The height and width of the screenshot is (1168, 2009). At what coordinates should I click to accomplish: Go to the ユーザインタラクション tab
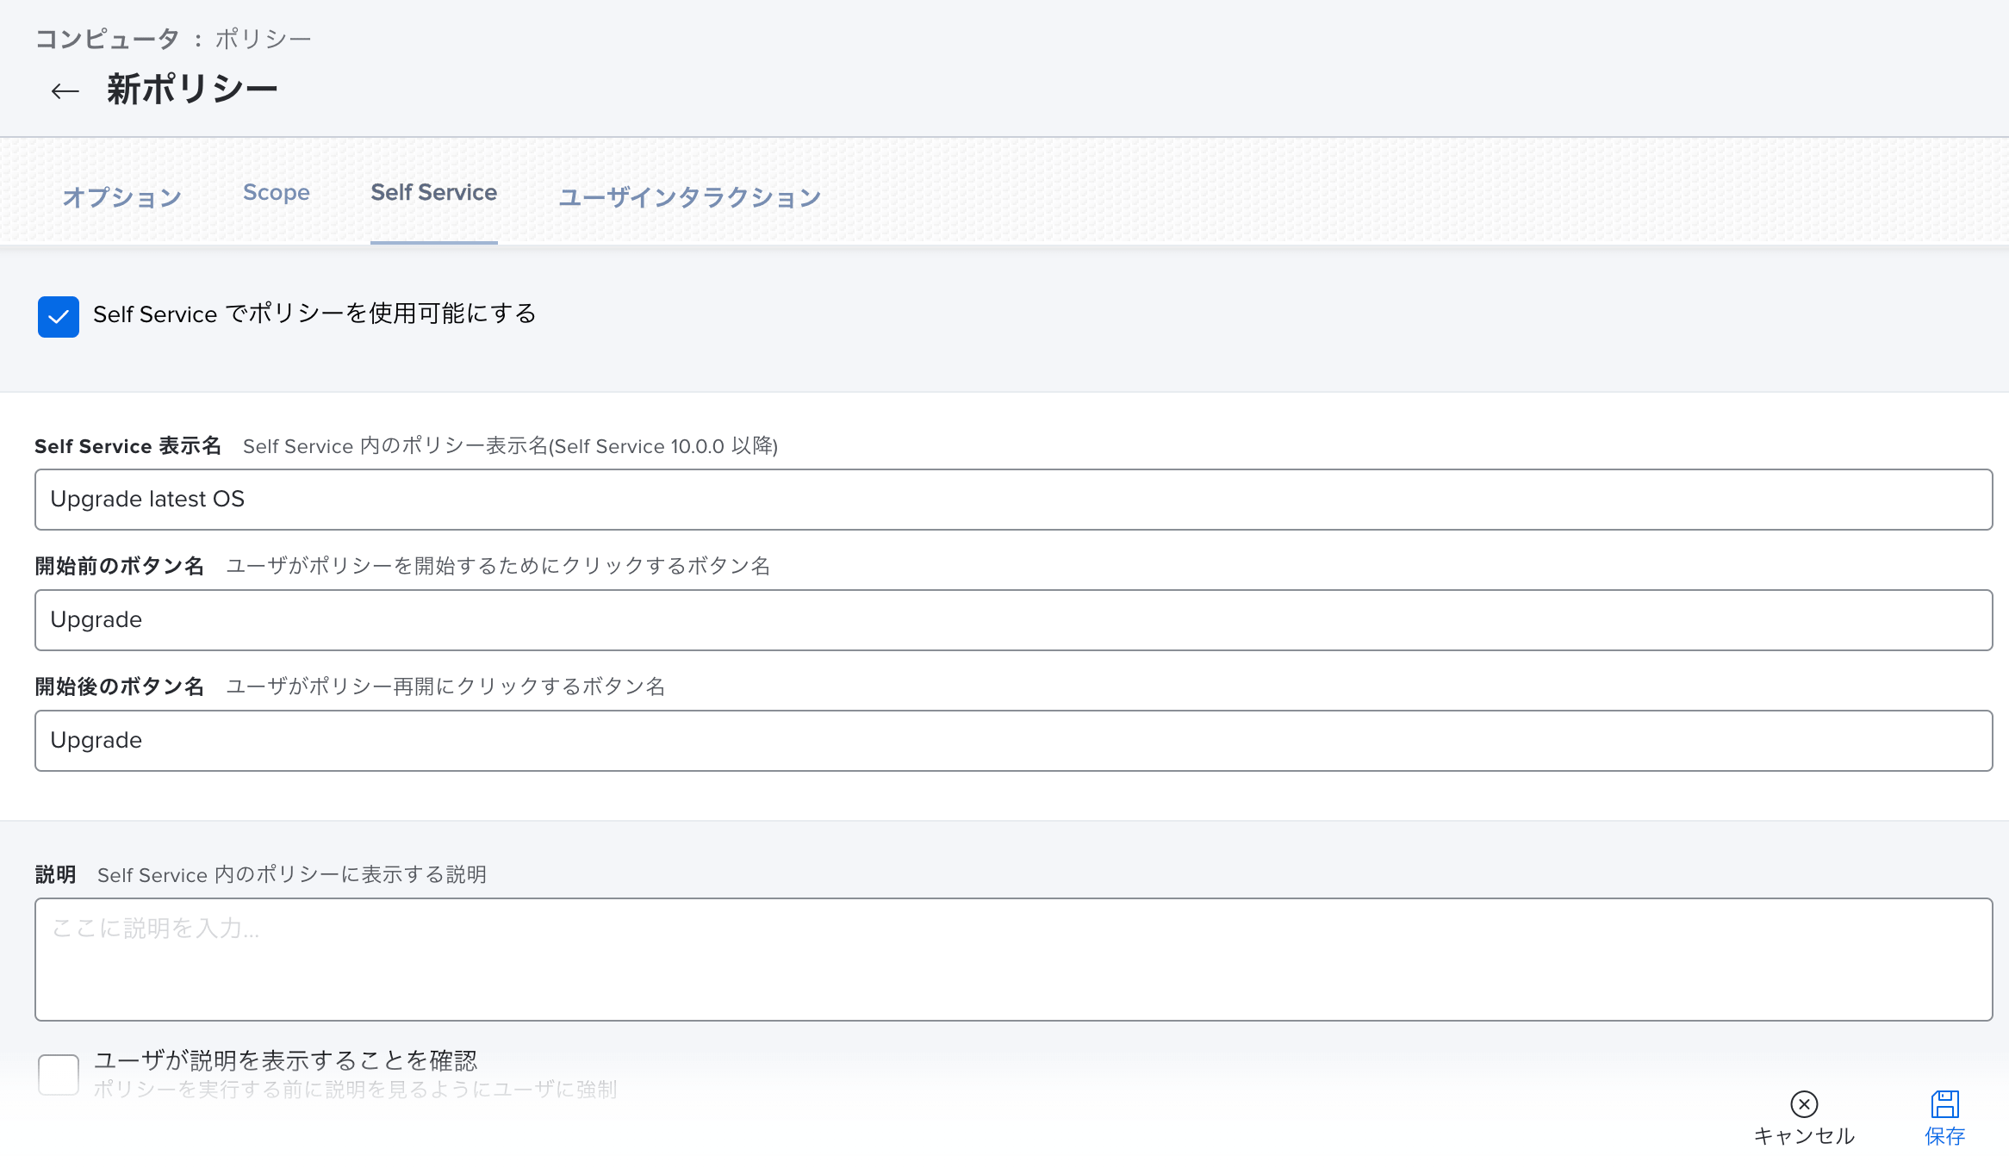[x=690, y=196]
